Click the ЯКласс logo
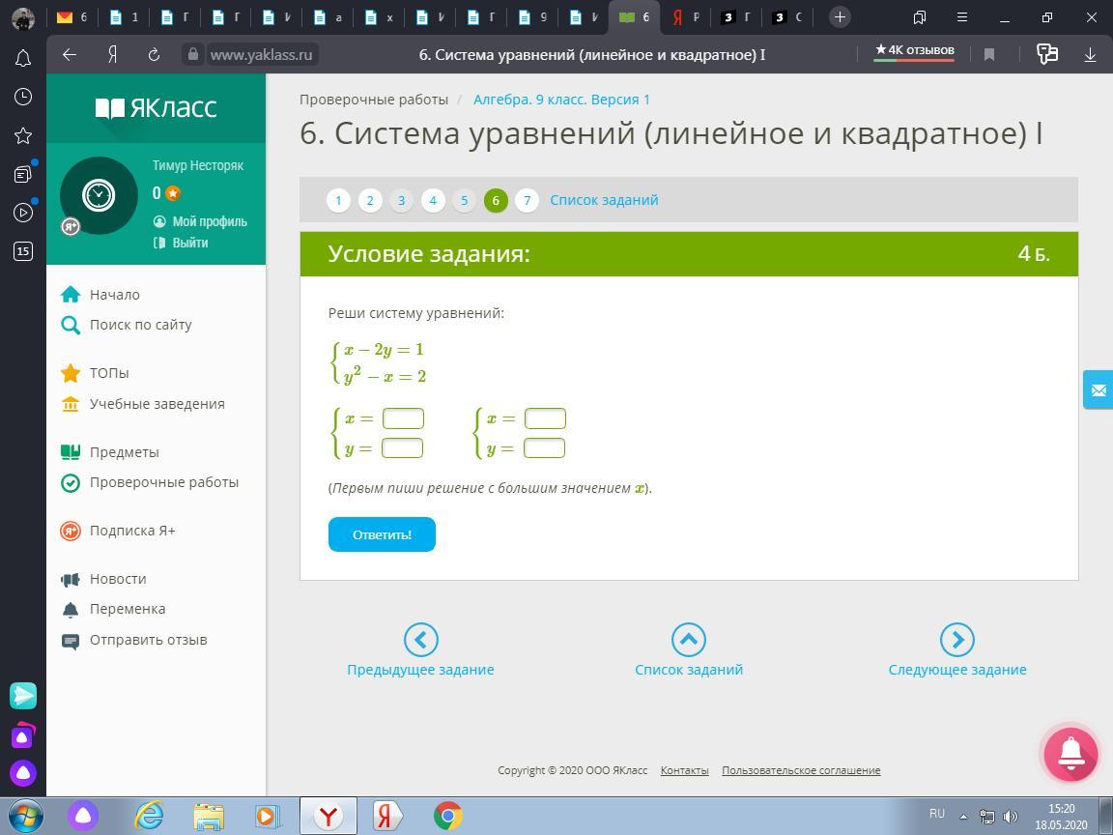 coord(156,107)
